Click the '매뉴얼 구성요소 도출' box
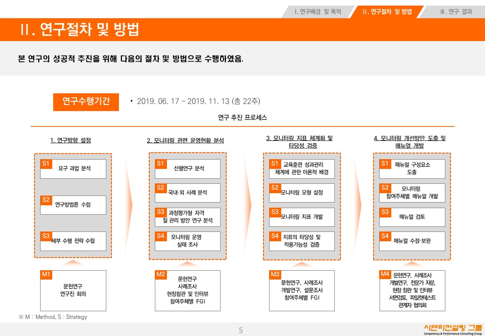This screenshot has height=336, width=485. (x=412, y=168)
